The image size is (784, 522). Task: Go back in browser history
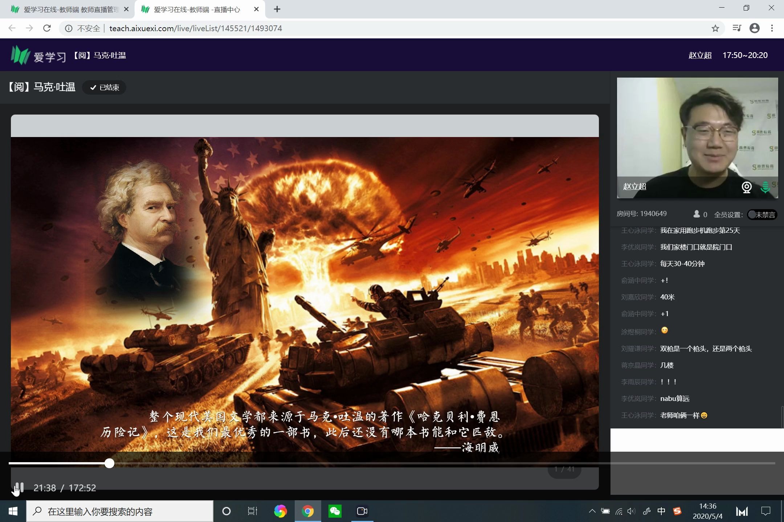pyautogui.click(x=12, y=28)
